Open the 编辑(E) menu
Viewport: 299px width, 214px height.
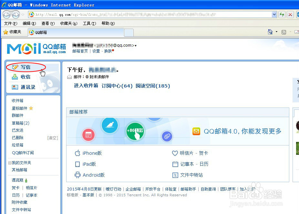pos(29,23)
